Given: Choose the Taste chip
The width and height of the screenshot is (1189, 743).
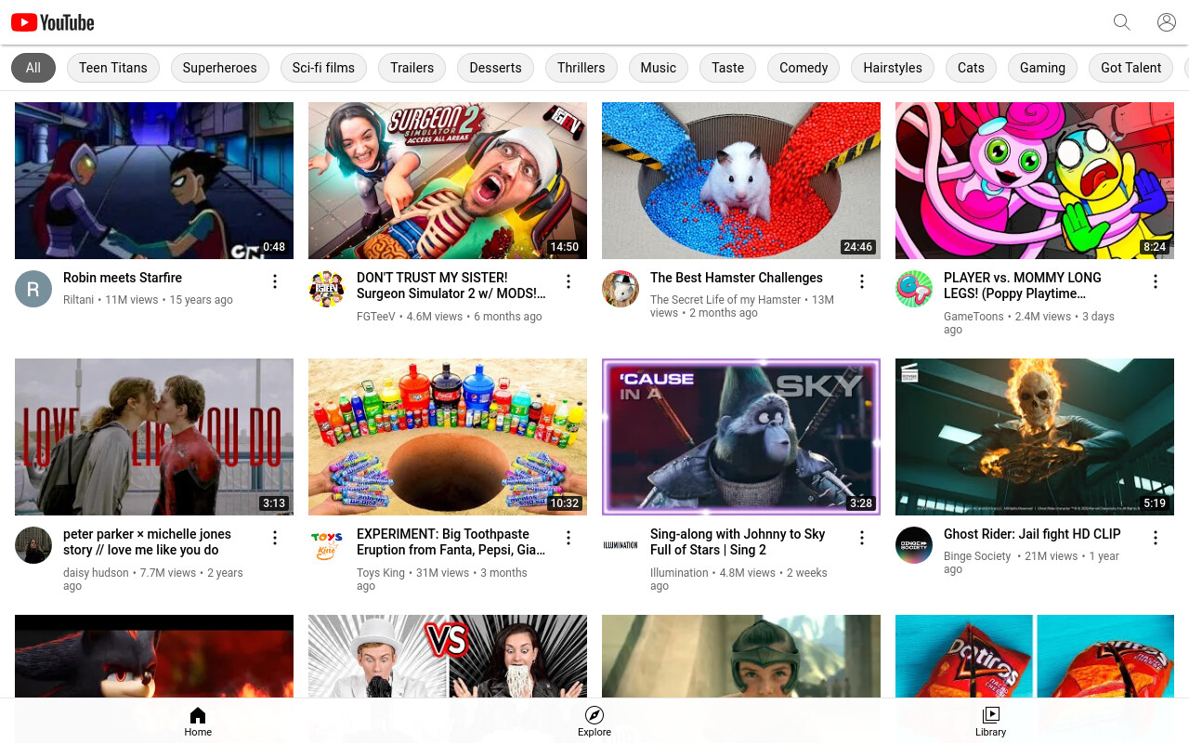Looking at the screenshot, I should [728, 68].
